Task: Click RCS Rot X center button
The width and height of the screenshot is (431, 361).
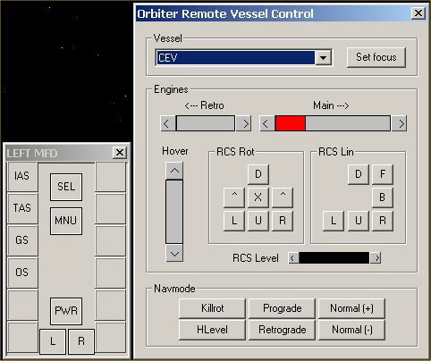Action: 258,197
